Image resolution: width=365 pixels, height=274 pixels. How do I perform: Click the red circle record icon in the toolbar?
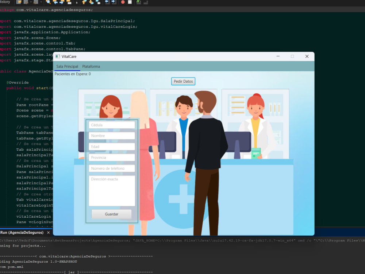[x=123, y=2]
